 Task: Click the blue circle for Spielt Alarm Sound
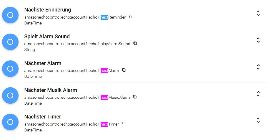click(10, 42)
